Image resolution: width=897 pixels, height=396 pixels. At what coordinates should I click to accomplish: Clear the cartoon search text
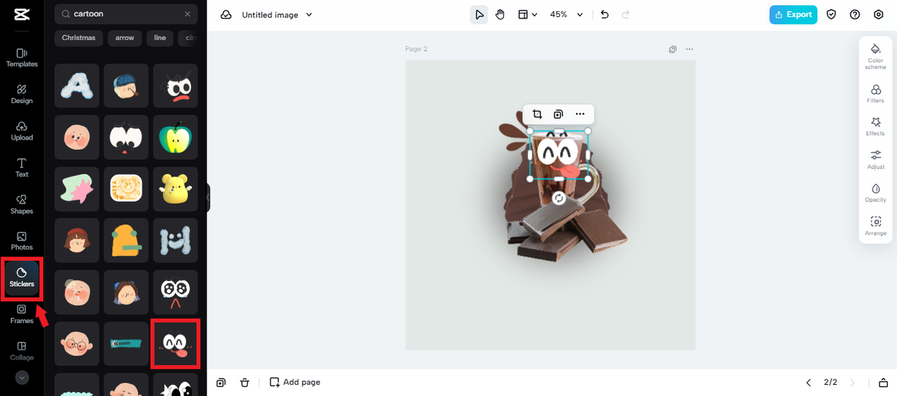click(x=188, y=14)
